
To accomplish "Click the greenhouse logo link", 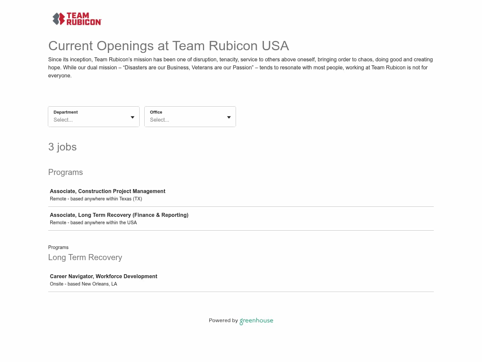I will click(256, 321).
